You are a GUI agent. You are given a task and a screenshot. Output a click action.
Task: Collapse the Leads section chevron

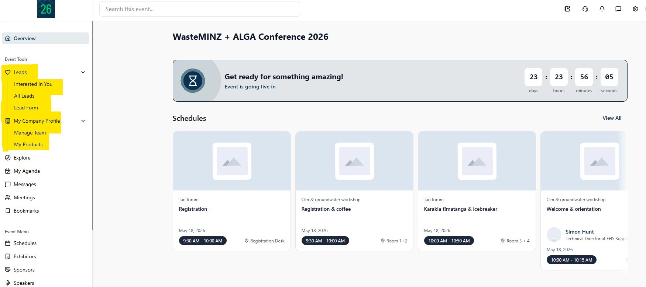(83, 72)
